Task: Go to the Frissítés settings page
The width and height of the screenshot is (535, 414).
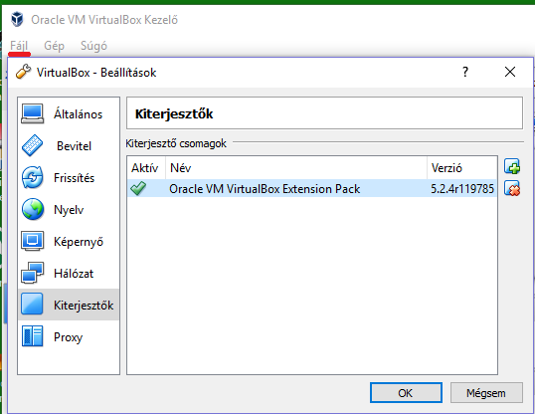Action: pyautogui.click(x=69, y=177)
